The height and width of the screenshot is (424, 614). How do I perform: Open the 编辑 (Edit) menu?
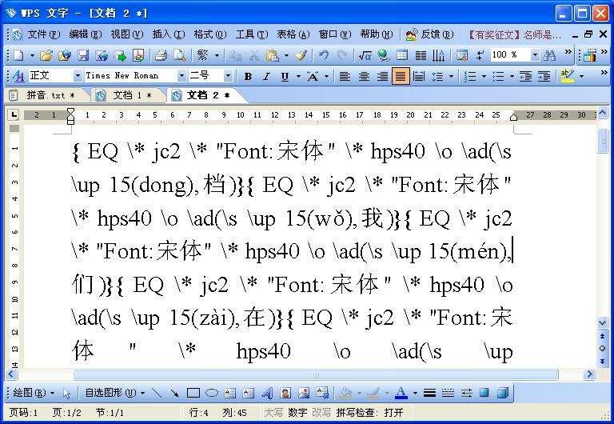85,34
